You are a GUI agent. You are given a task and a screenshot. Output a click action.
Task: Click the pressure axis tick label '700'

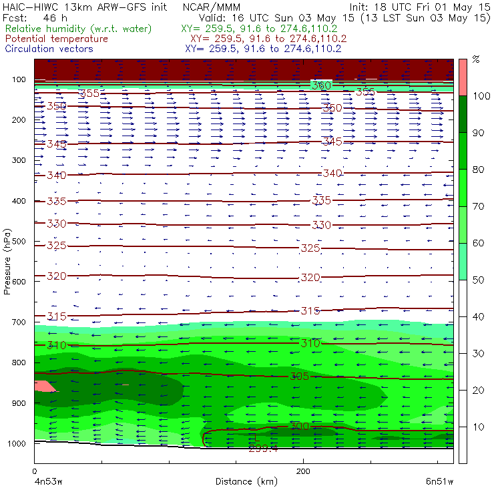point(19,322)
